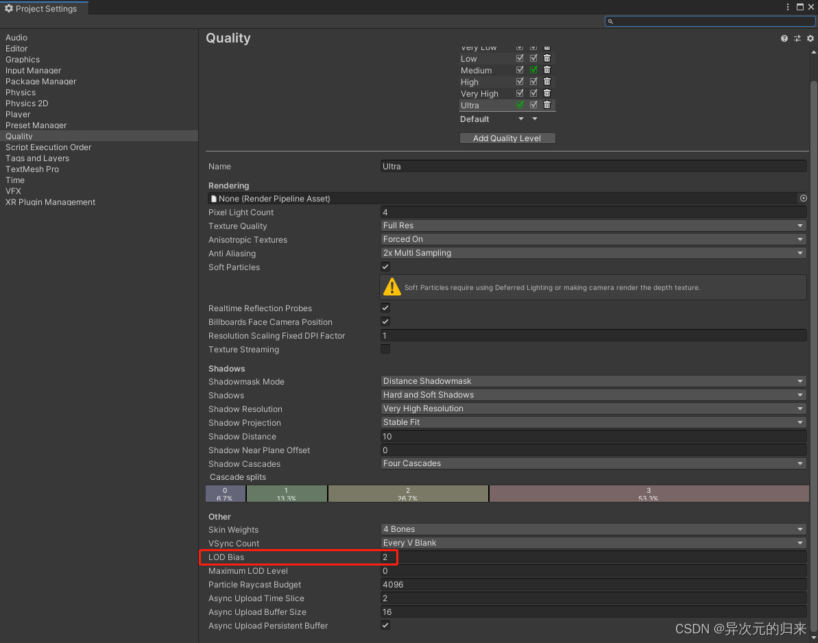
Task: Open the Shadow Cascades dropdown
Action: pos(594,463)
